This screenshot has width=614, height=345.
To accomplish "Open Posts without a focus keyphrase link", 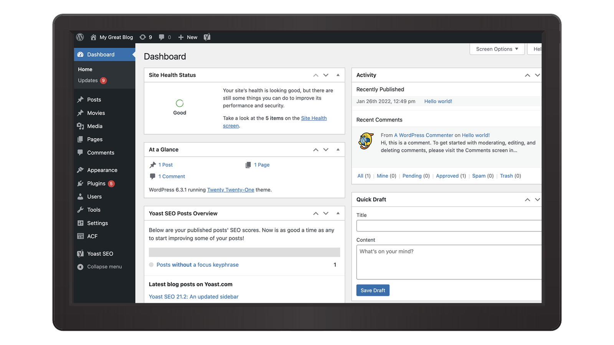I will (198, 265).
